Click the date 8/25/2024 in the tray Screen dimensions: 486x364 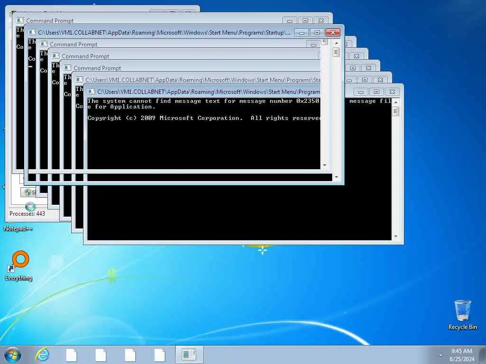[x=462, y=359]
